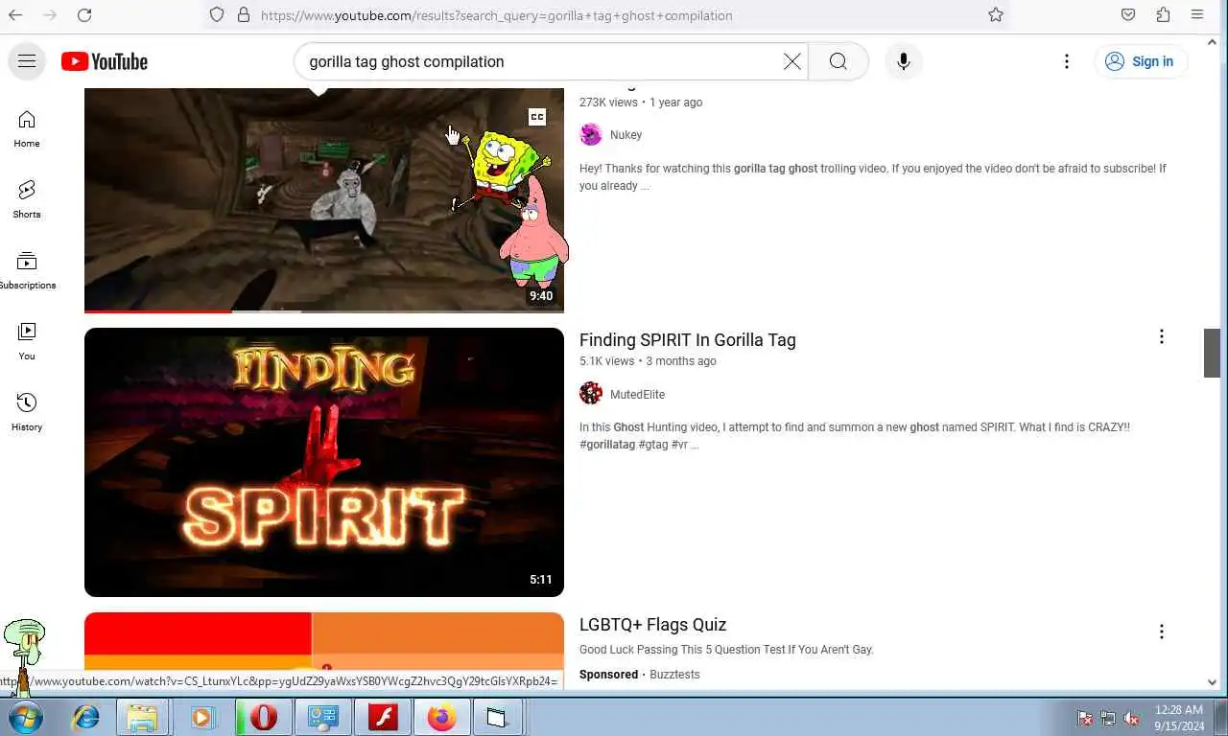Bookmark this page with the star
1228x736 pixels.
tap(996, 15)
